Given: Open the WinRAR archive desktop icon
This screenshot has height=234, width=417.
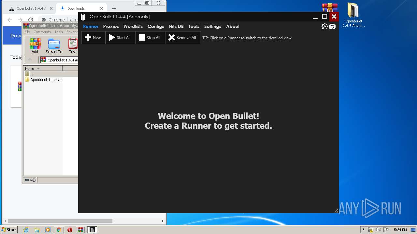Looking at the screenshot, I should [330, 7].
